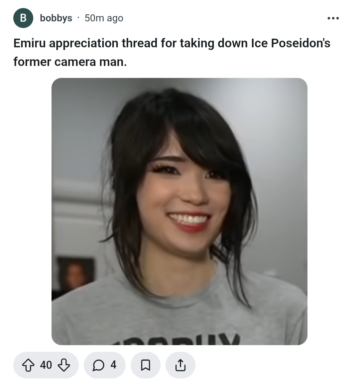Enlarge the attached photo of the smiling woman

[179, 211]
